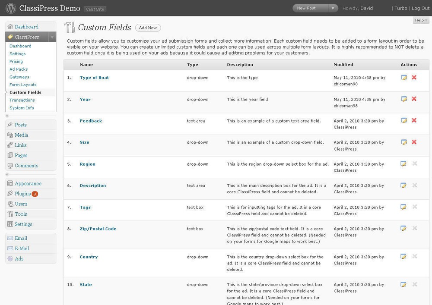Click the Appearance icon
Screen dimensions: 432x305
pos(10,183)
